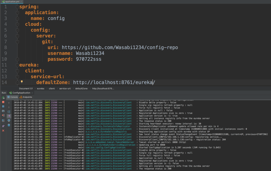Stop the running application with the red square
271x171 pixels.
[x=3, y=102]
